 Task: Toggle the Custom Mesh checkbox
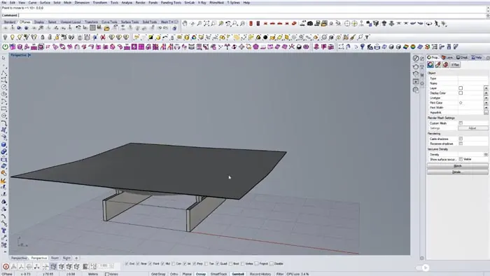click(461, 123)
